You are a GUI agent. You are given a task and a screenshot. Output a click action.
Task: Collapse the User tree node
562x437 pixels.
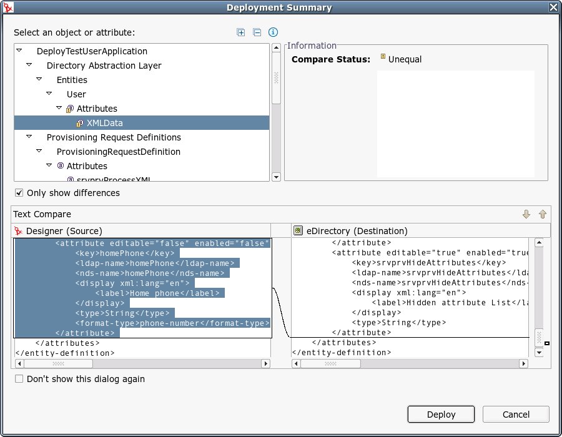49,94
